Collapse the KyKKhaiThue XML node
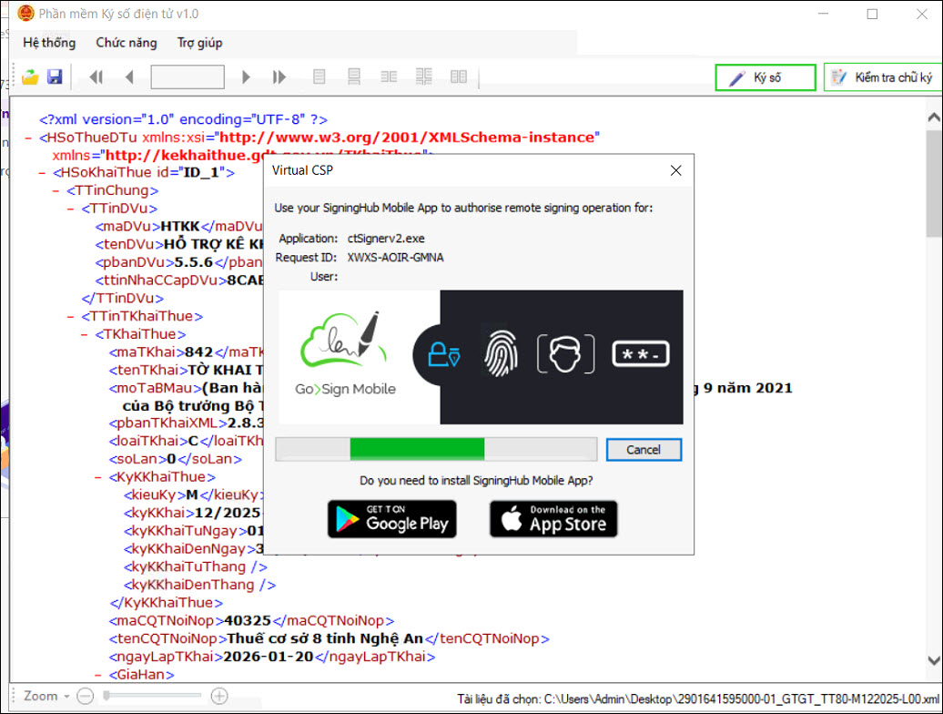The image size is (943, 714). 98,477
